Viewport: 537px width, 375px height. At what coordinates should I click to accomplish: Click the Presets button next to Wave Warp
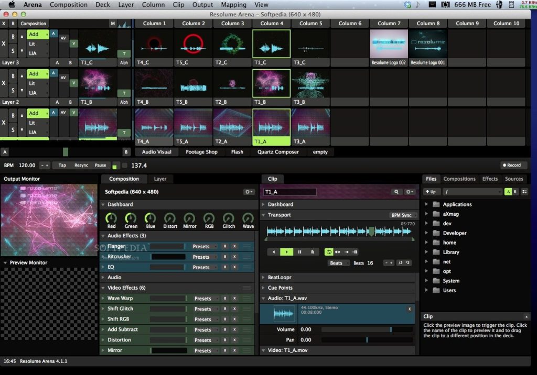pos(202,298)
